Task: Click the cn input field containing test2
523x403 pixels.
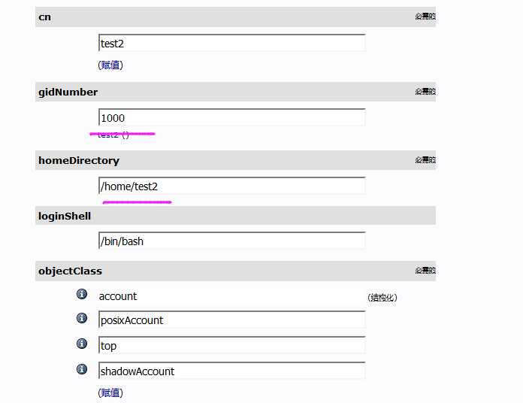Action: [231, 43]
